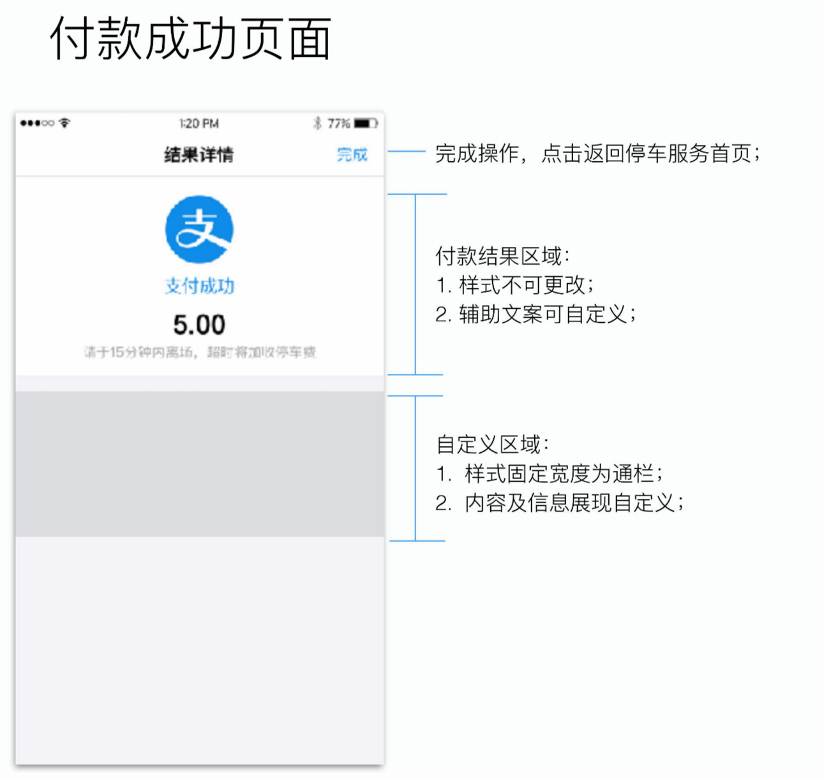The image size is (824, 777).
Task: Click the signal strength dots
Action: point(37,123)
